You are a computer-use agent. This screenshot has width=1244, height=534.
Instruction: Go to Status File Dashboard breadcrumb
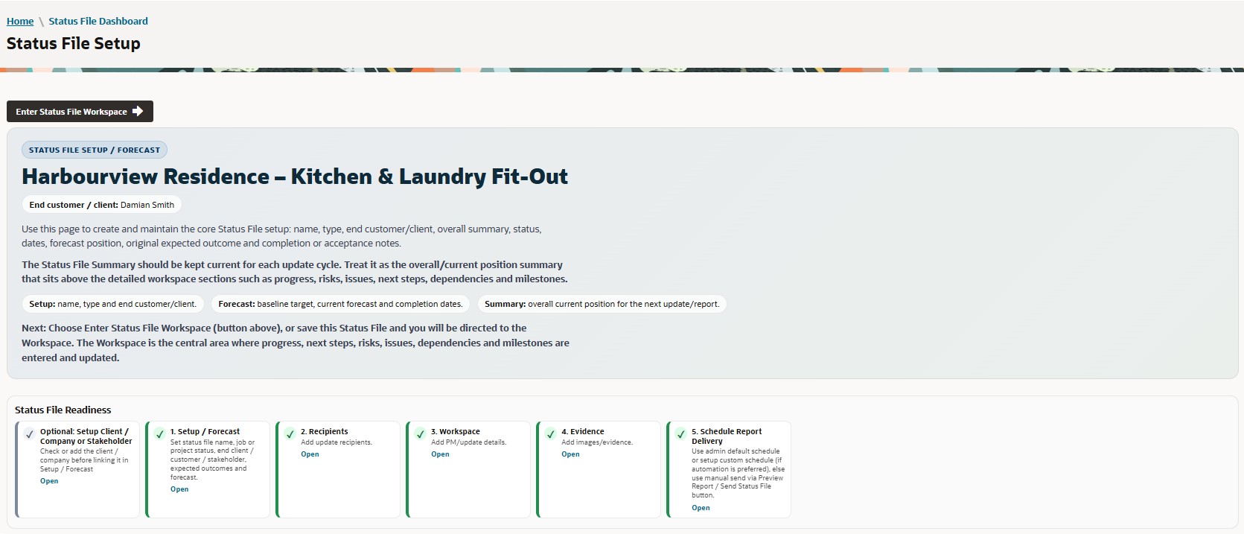98,21
